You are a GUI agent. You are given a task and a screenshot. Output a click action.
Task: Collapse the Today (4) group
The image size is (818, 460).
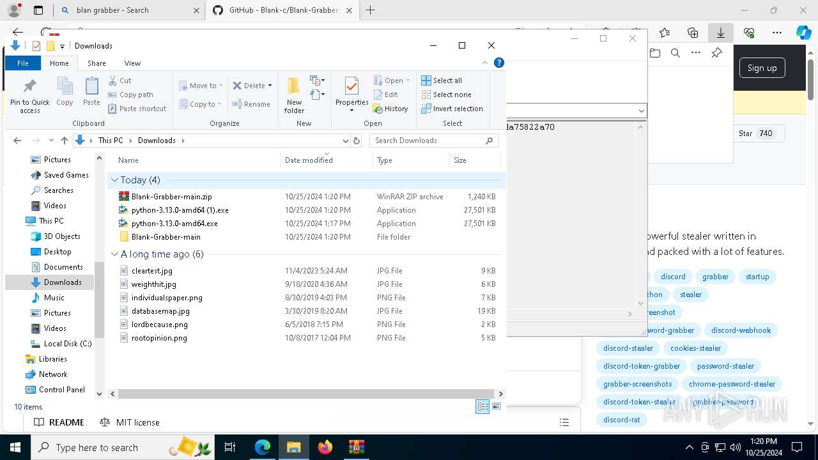114,180
